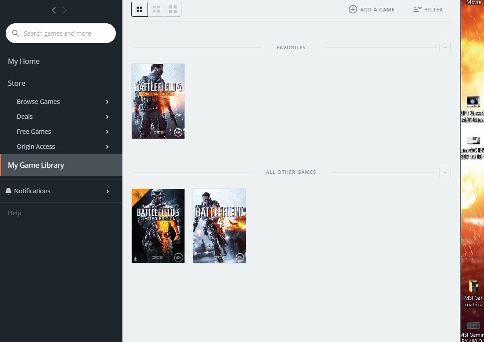Open Notifications
Screen dimensions: 484x342
coord(32,191)
